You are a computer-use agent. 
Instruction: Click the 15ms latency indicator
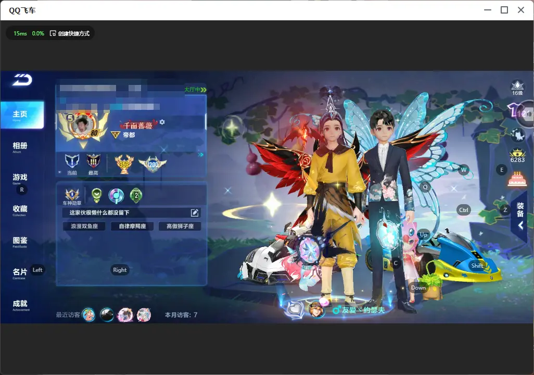[20, 33]
